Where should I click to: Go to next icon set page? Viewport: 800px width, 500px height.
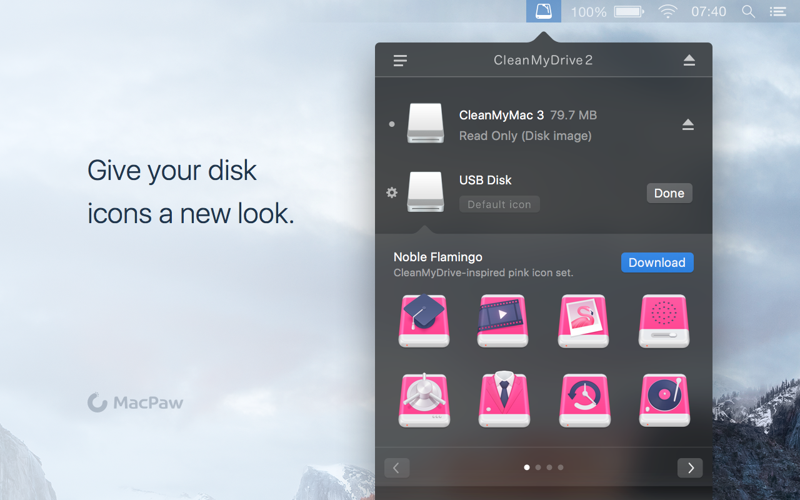click(x=690, y=467)
